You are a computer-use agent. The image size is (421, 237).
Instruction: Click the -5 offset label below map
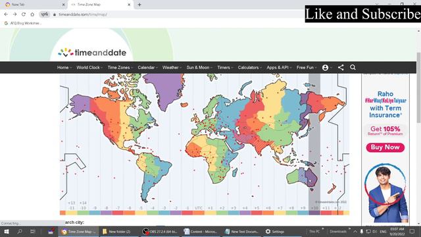click(x=141, y=208)
